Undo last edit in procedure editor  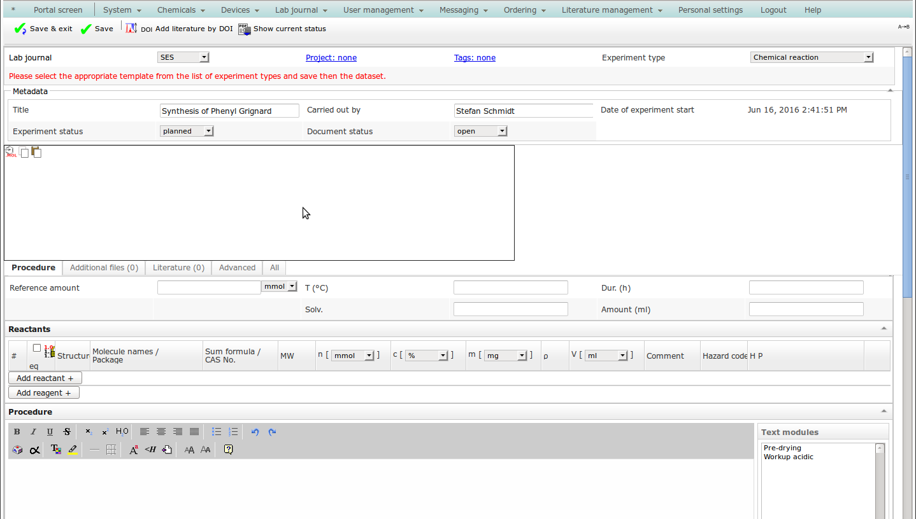[x=255, y=432]
